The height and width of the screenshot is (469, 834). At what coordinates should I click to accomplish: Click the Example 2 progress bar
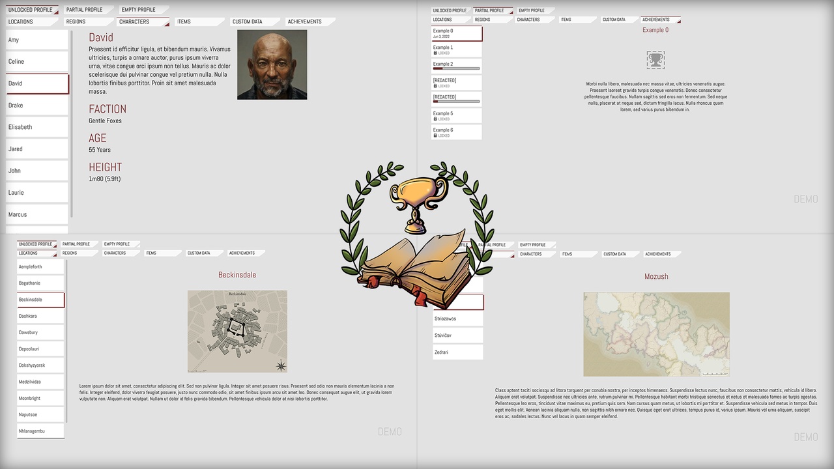pyautogui.click(x=456, y=68)
